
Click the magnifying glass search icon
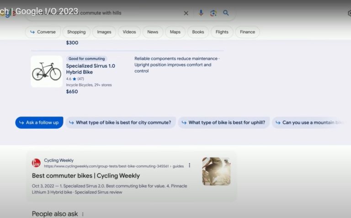tap(226, 13)
